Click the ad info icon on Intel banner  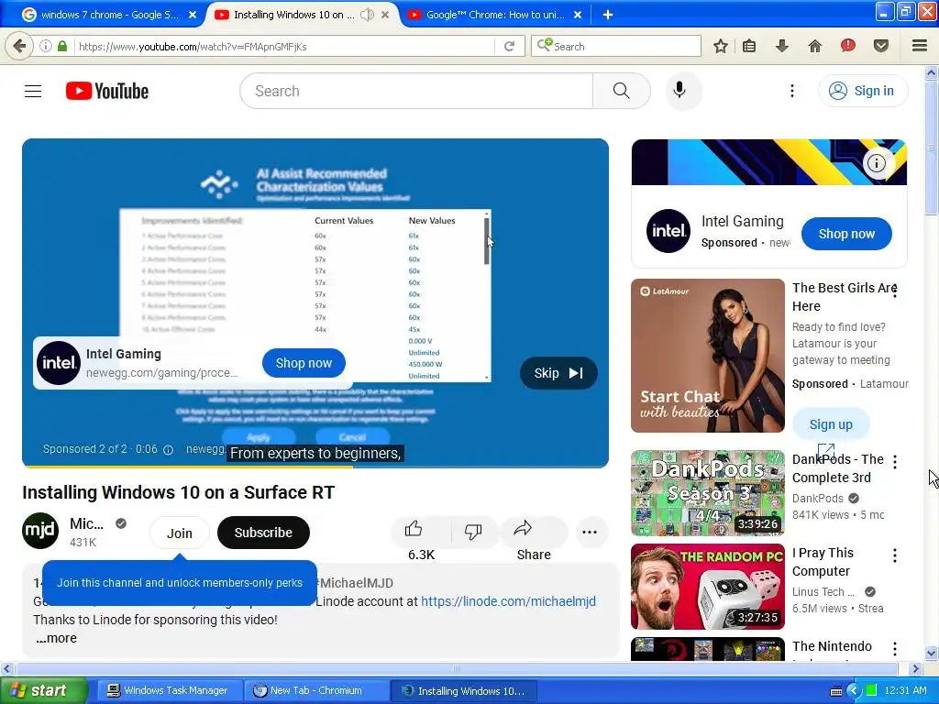tap(877, 163)
